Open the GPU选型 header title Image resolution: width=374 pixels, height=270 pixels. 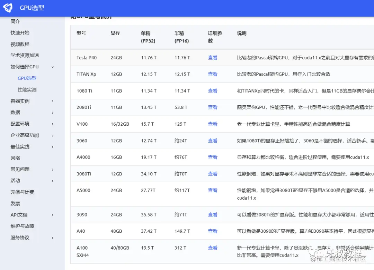32,8
